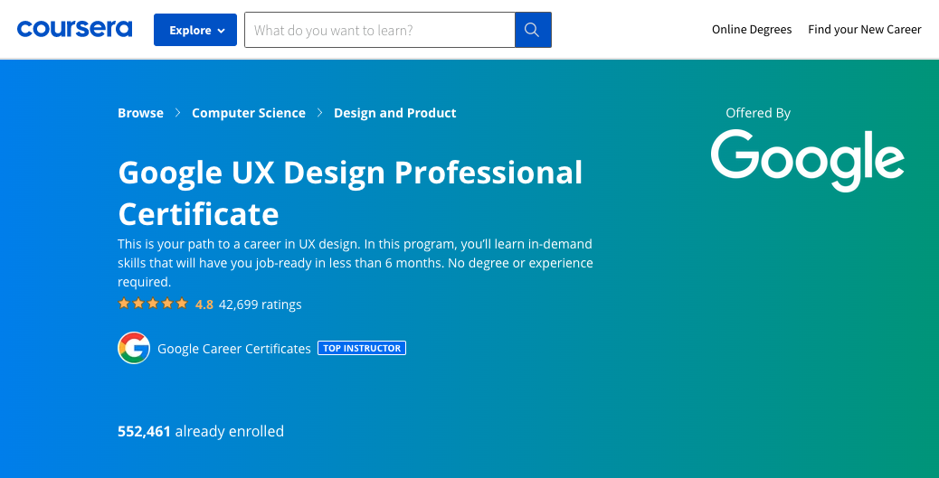The height and width of the screenshot is (478, 939).
Task: Open the Explore dropdown menu
Action: point(195,30)
